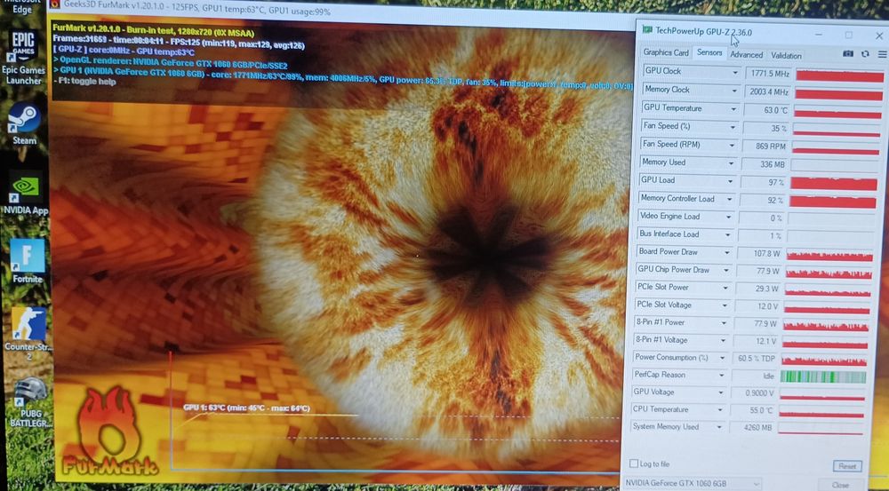Expand the Memory Controller Load dropdown
The width and height of the screenshot is (889, 491).
pos(730,200)
